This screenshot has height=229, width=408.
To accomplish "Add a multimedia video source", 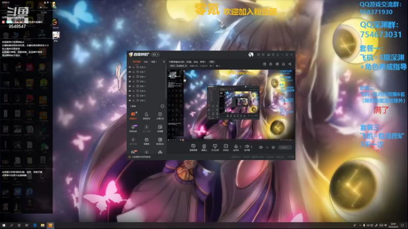I will tap(226, 147).
